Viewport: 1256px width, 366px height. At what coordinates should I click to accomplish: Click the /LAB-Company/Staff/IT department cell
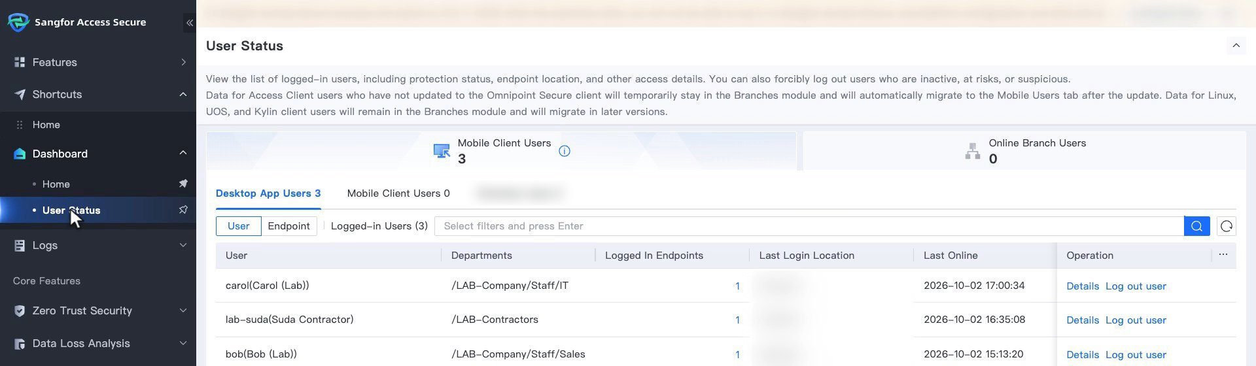pyautogui.click(x=510, y=286)
